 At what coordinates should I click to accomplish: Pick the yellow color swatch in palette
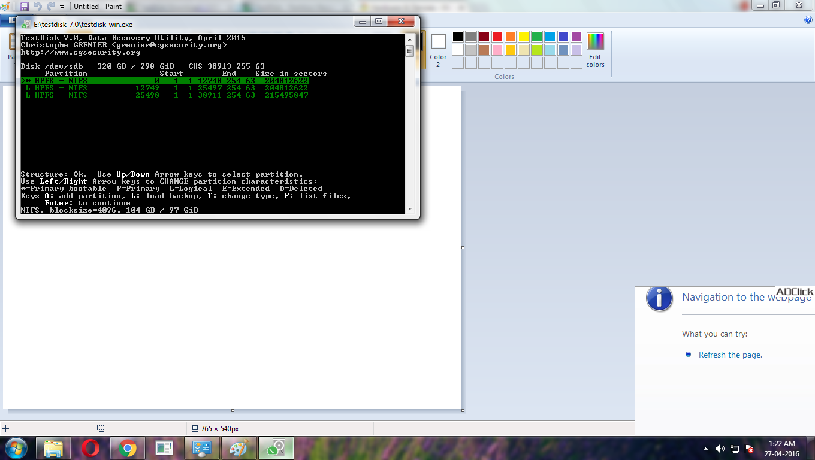click(x=524, y=37)
